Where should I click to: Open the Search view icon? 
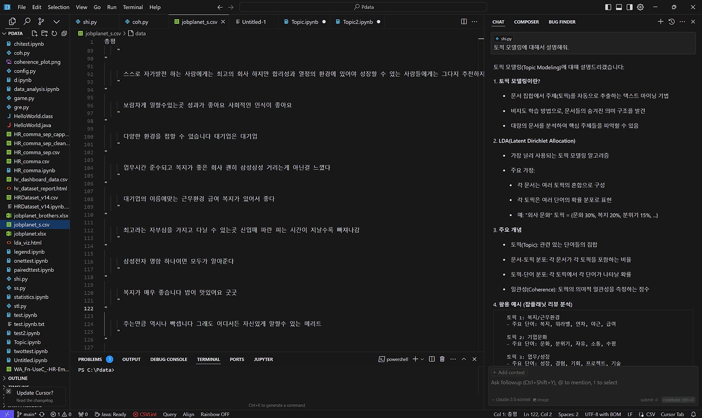(x=27, y=21)
